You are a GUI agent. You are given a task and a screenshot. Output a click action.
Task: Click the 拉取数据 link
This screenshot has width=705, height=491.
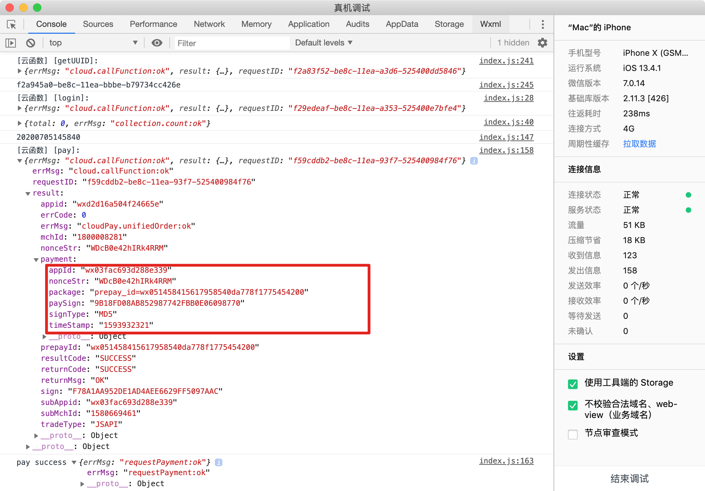click(639, 144)
